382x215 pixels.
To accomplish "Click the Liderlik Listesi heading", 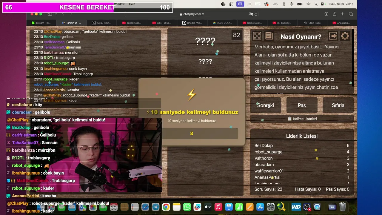I will point(302,136).
